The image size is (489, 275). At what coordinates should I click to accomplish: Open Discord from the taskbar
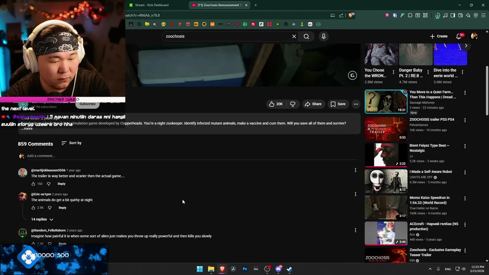279,269
